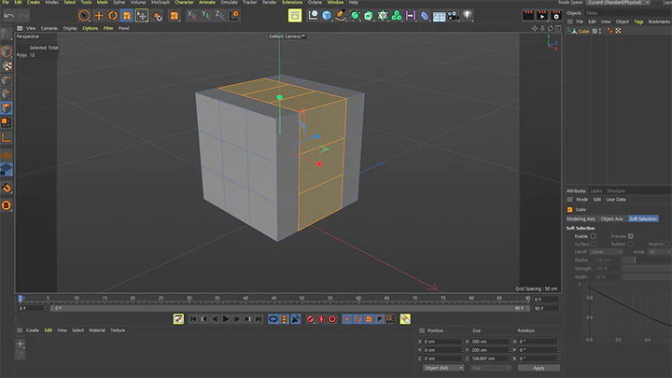Open the Object (Rel) coordinate dropdown

[x=443, y=368]
